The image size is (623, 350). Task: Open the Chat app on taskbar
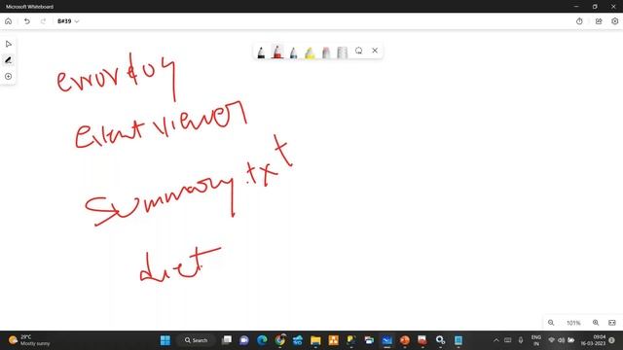(x=244, y=340)
